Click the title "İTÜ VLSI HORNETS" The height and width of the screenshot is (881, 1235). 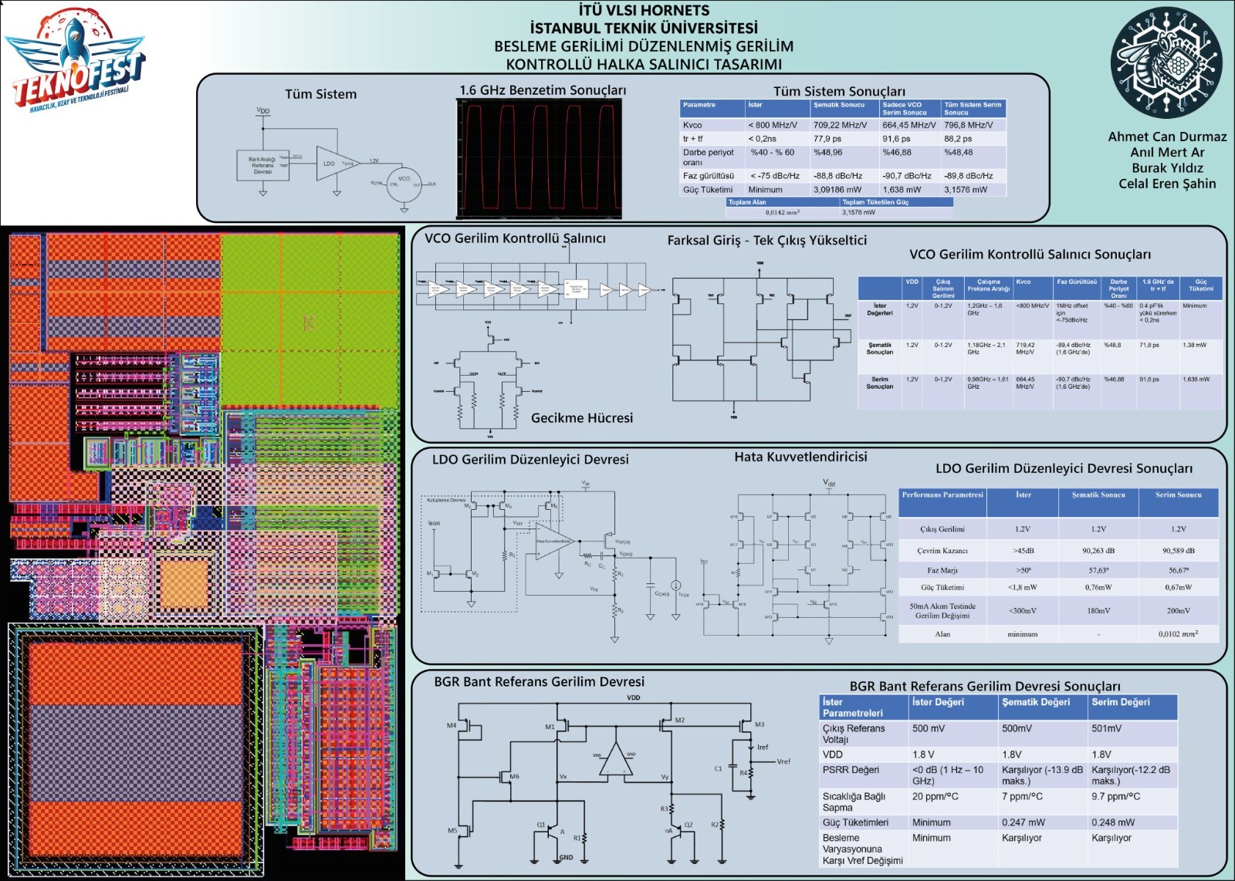(644, 10)
